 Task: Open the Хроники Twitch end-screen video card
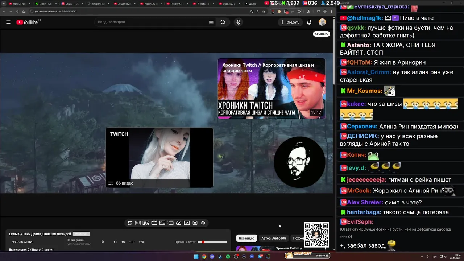click(272, 88)
